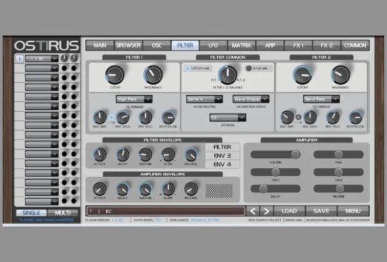Click Filter 1 Env Amt knob

pyautogui.click(x=100, y=117)
